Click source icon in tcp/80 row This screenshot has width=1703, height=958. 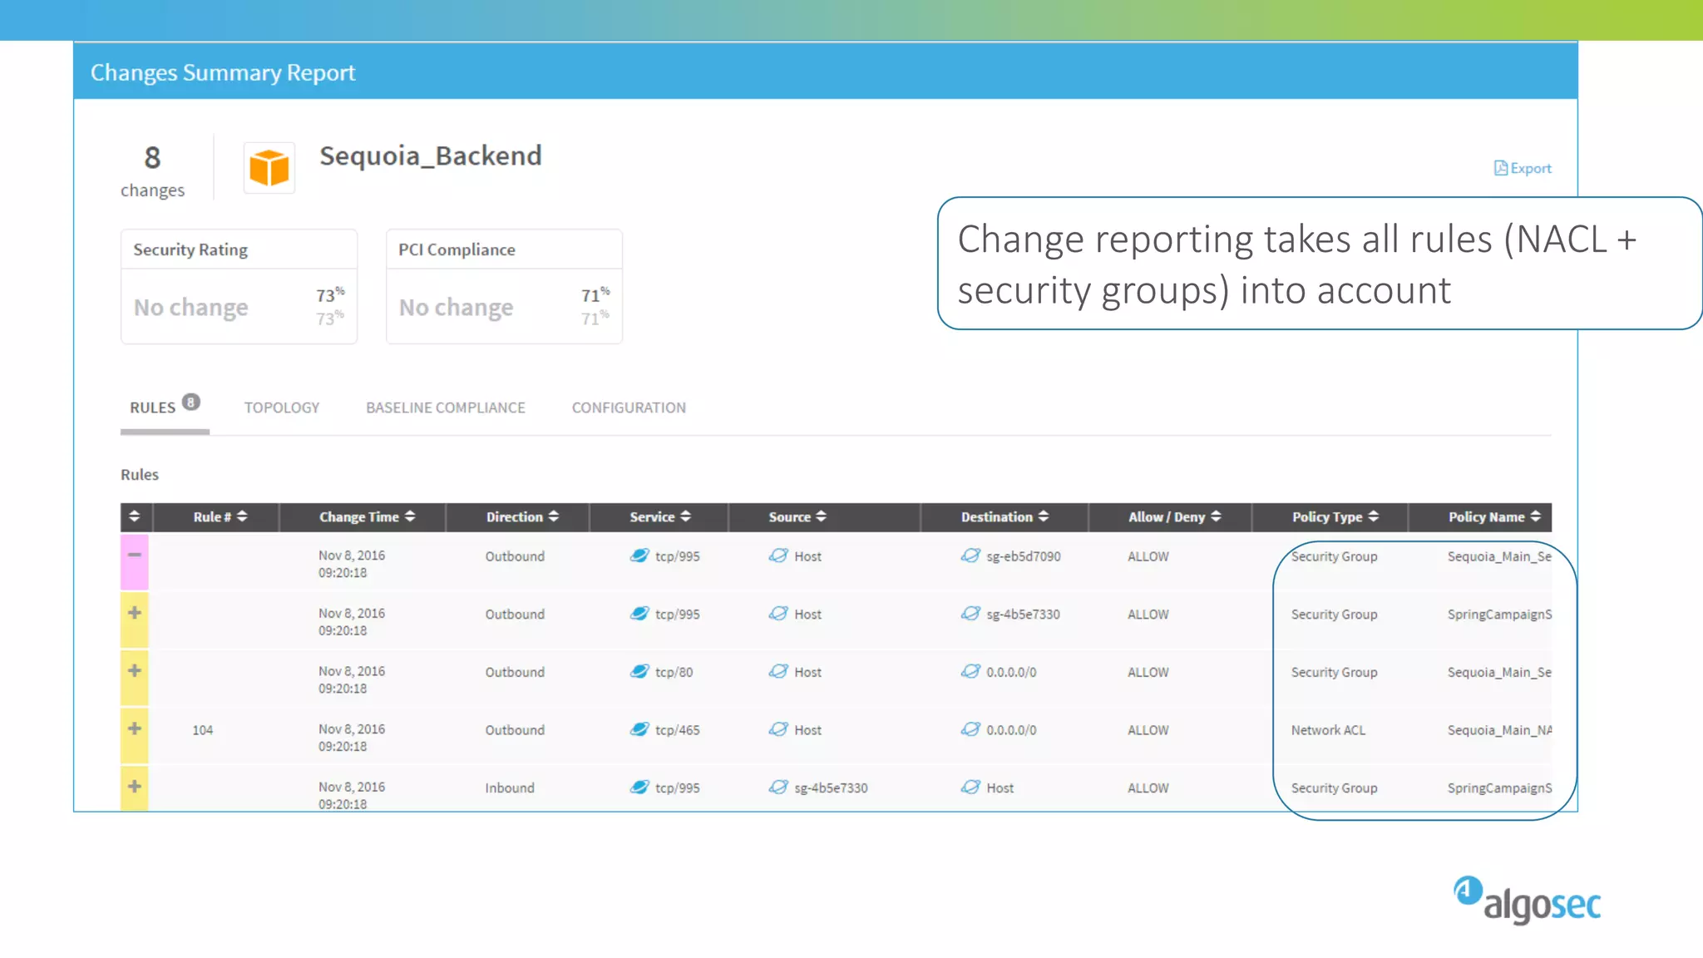(778, 671)
